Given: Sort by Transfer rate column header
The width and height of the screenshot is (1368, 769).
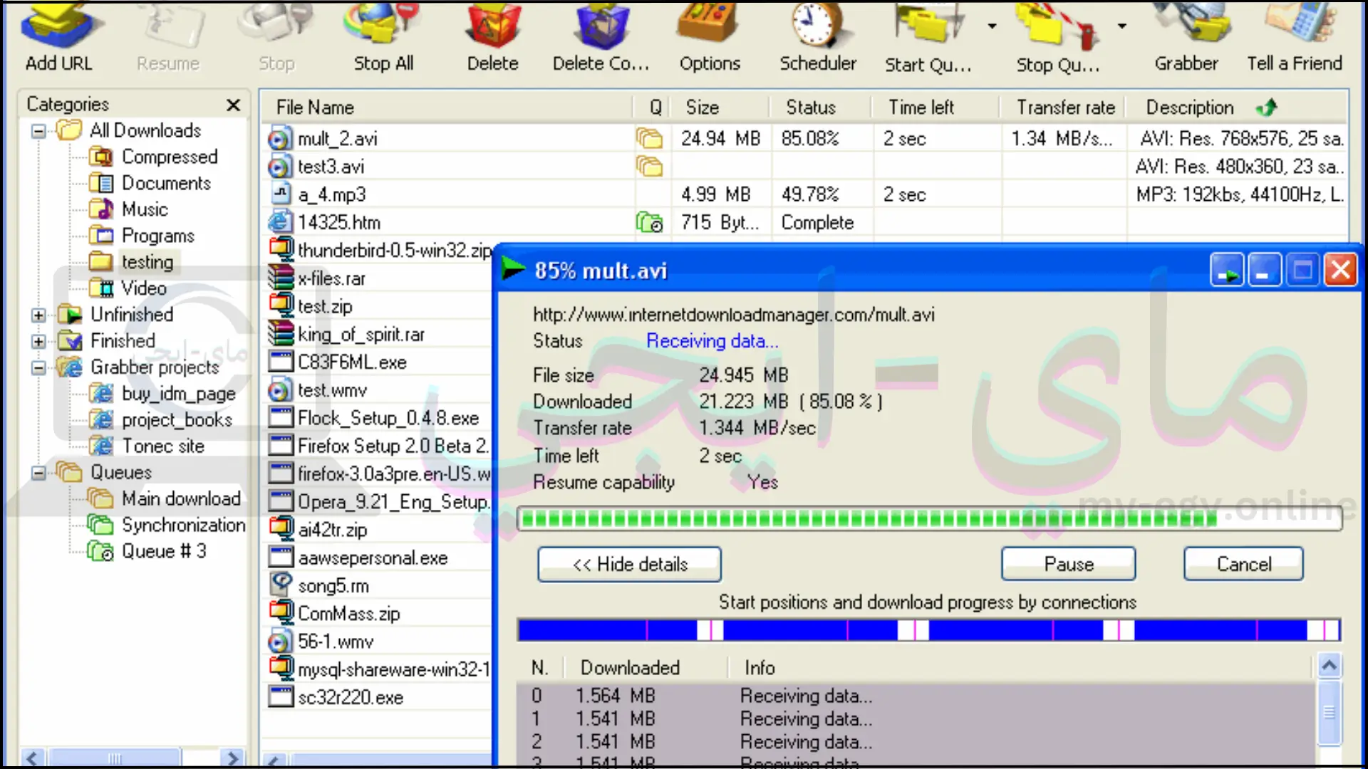Looking at the screenshot, I should pyautogui.click(x=1063, y=108).
